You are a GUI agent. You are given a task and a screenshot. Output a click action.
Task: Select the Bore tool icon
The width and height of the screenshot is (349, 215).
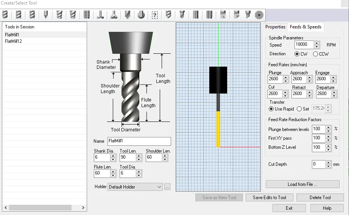(x=223, y=15)
